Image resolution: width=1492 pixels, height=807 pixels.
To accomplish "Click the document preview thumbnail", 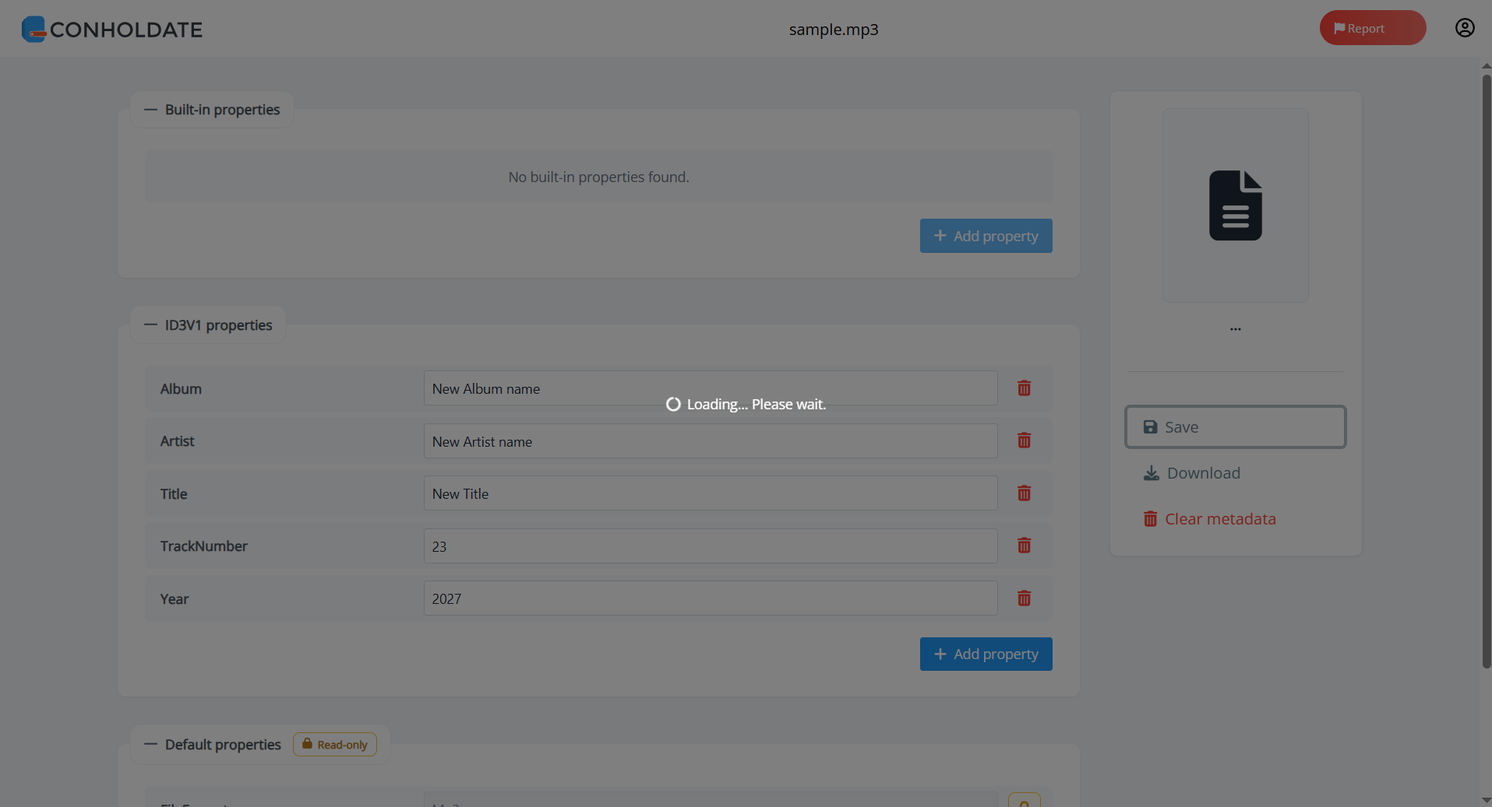I will 1235,205.
